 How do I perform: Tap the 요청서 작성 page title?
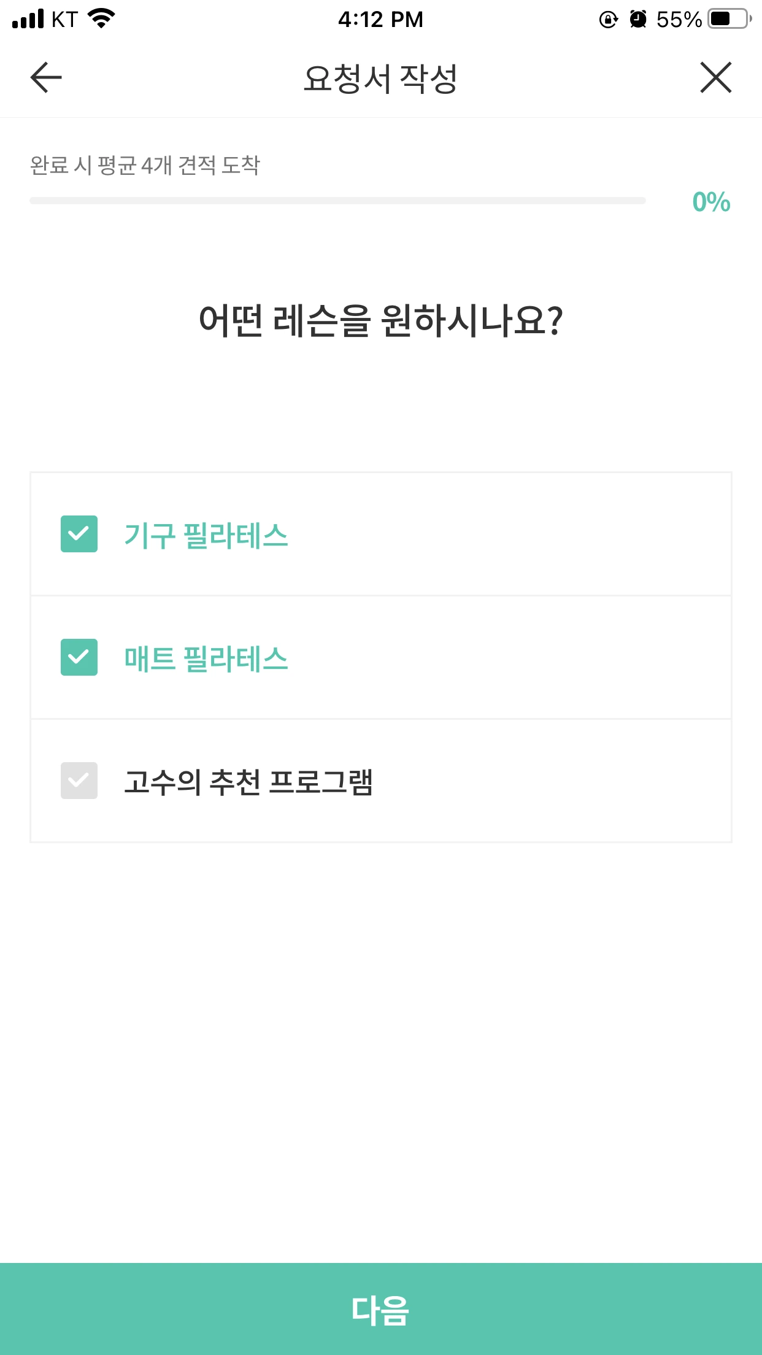pos(380,79)
